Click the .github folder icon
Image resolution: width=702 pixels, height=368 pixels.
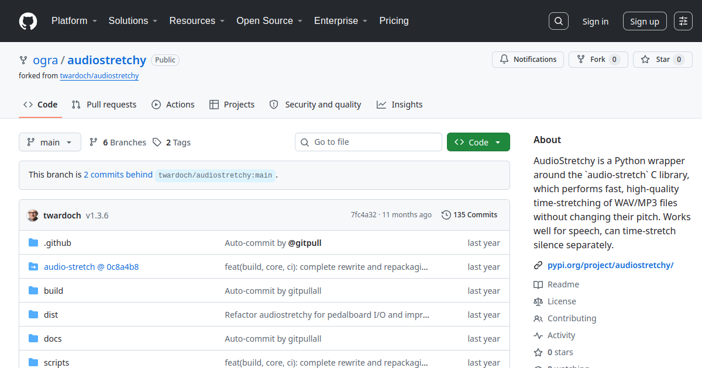(x=33, y=243)
